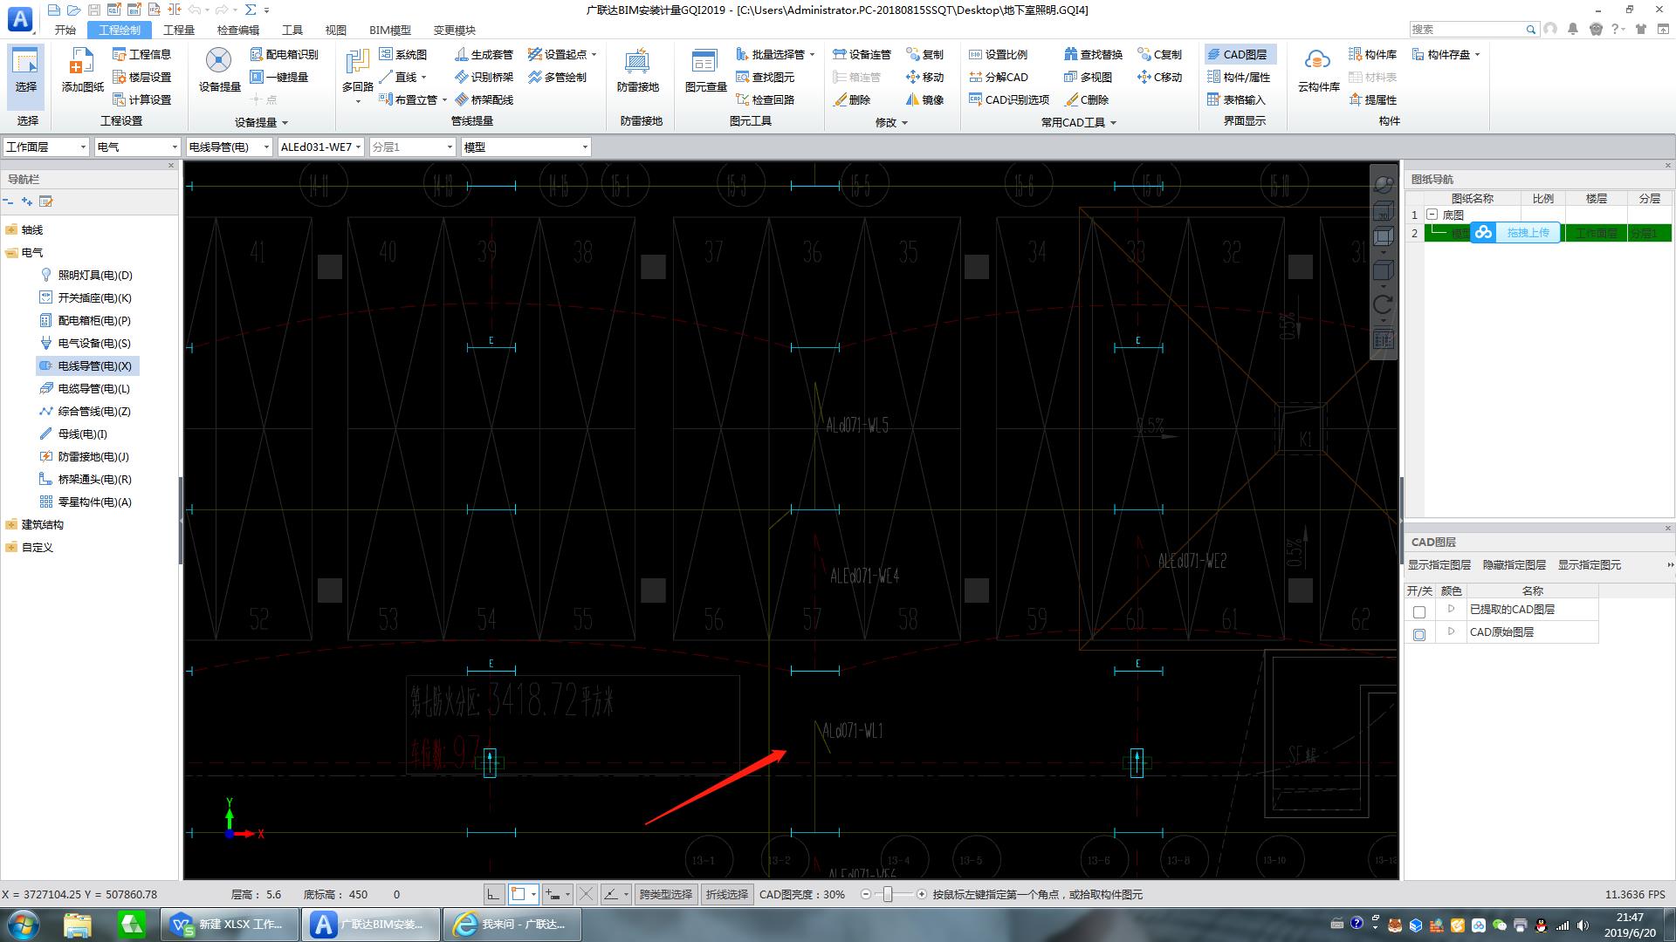Click 删除 tool in 修改 group
1676x942 pixels.
852,99
